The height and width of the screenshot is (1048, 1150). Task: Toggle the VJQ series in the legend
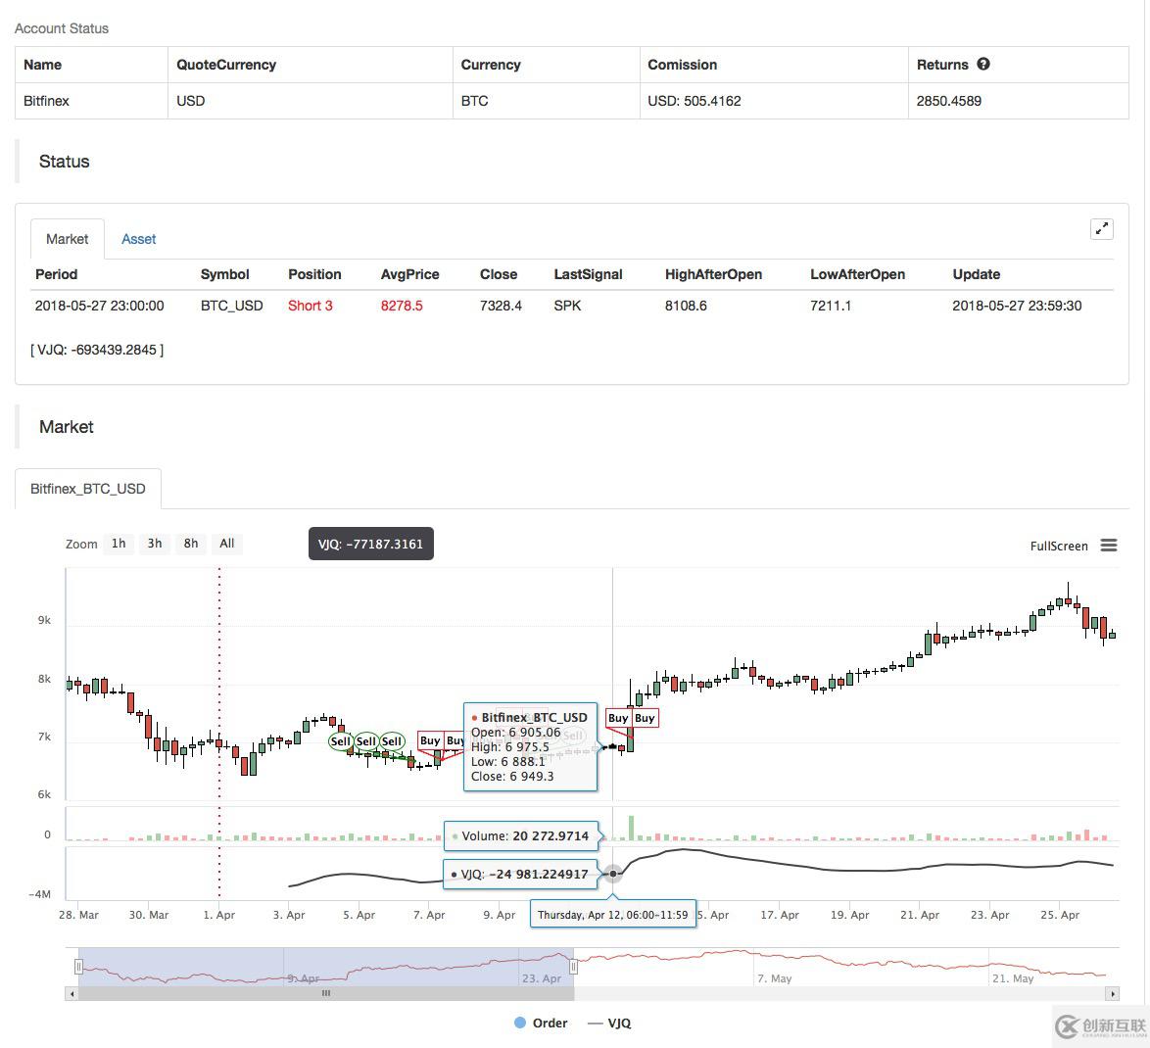[x=609, y=1024]
